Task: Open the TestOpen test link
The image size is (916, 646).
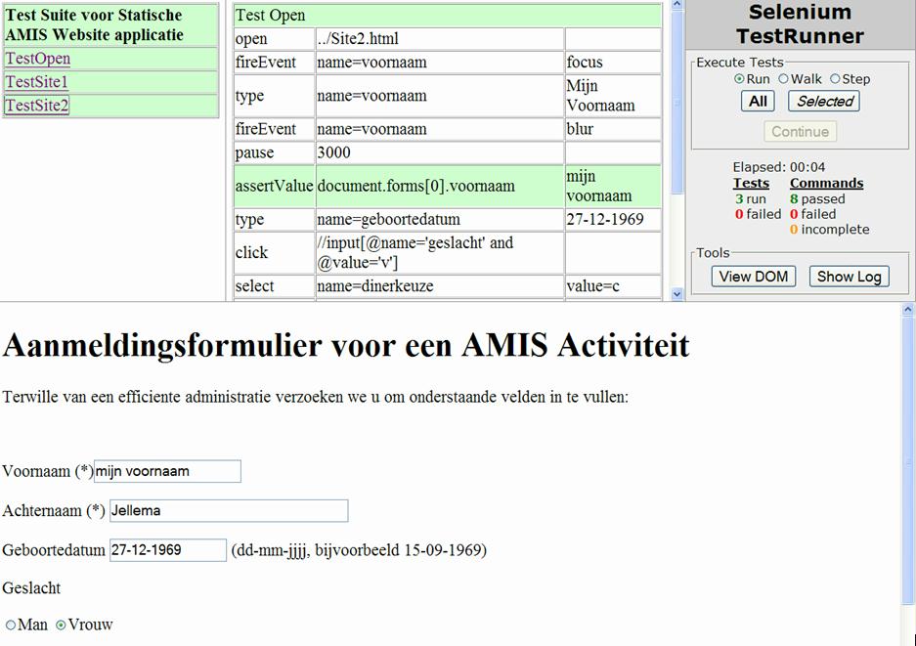Action: (x=38, y=59)
